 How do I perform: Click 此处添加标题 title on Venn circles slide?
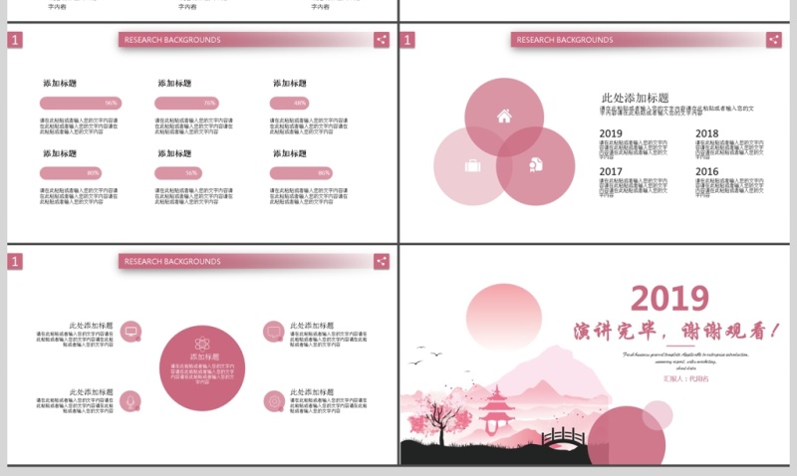point(636,98)
